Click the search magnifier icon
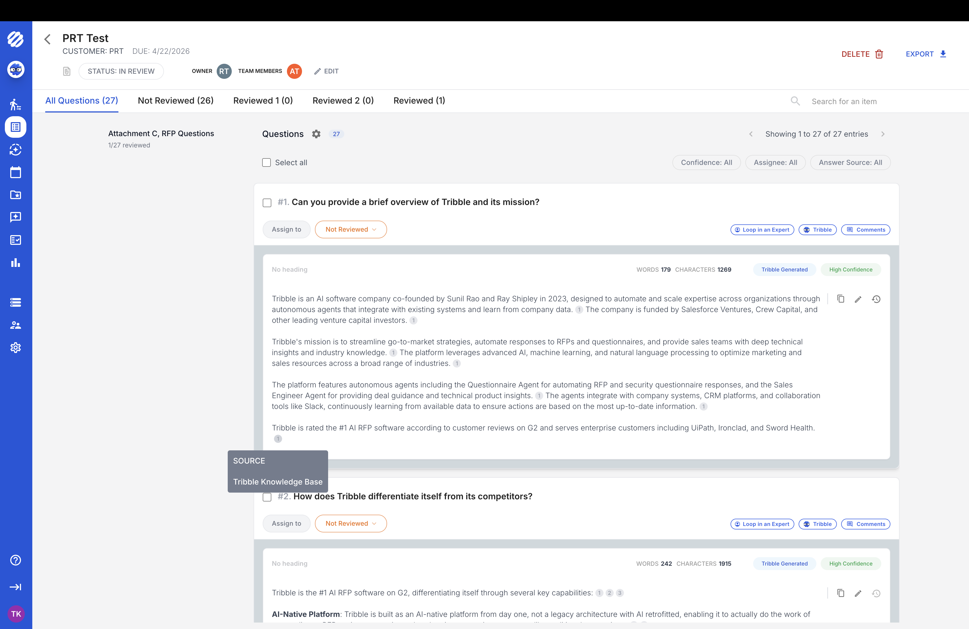This screenshot has height=629, width=969. [x=795, y=101]
